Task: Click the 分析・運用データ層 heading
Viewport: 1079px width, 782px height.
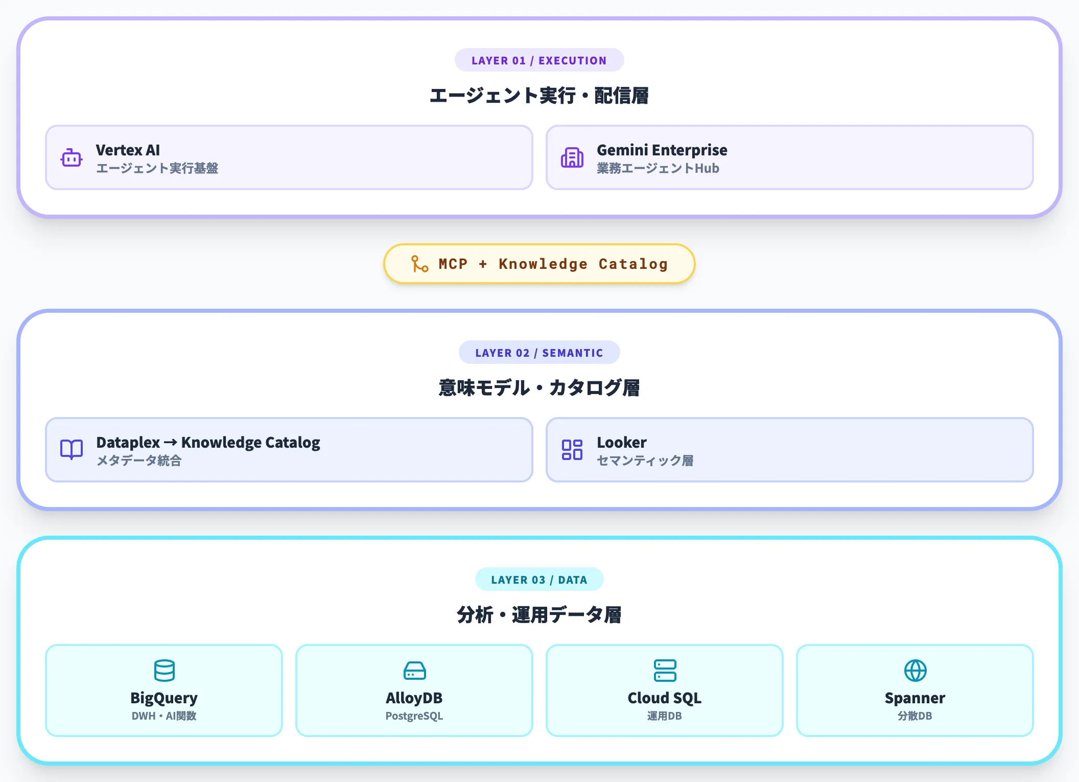Action: 539,615
